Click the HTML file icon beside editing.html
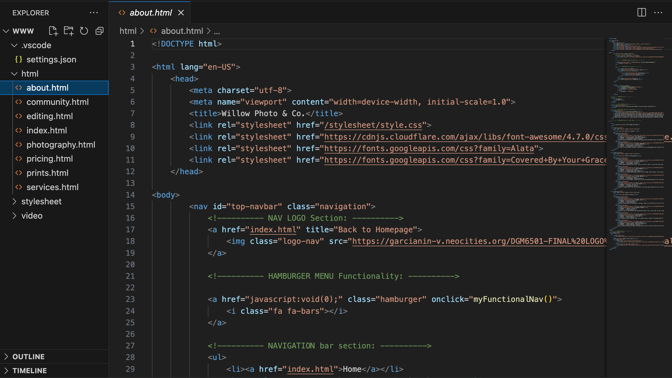Viewport: 672px width, 378px height. click(19, 116)
